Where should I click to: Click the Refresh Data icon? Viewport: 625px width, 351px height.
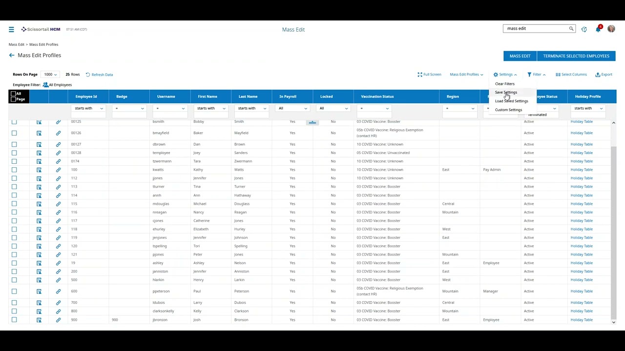[x=88, y=75]
